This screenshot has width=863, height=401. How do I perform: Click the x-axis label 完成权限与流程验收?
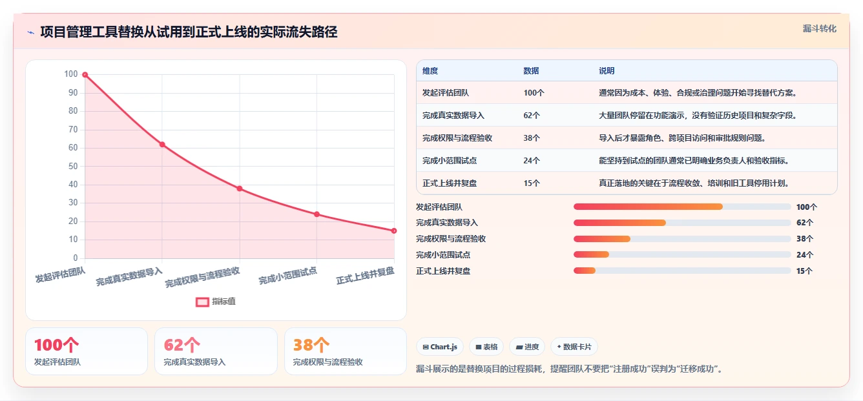click(202, 277)
